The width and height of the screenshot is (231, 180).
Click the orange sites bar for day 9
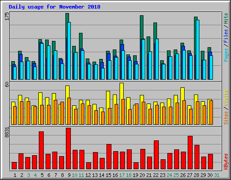69,111
